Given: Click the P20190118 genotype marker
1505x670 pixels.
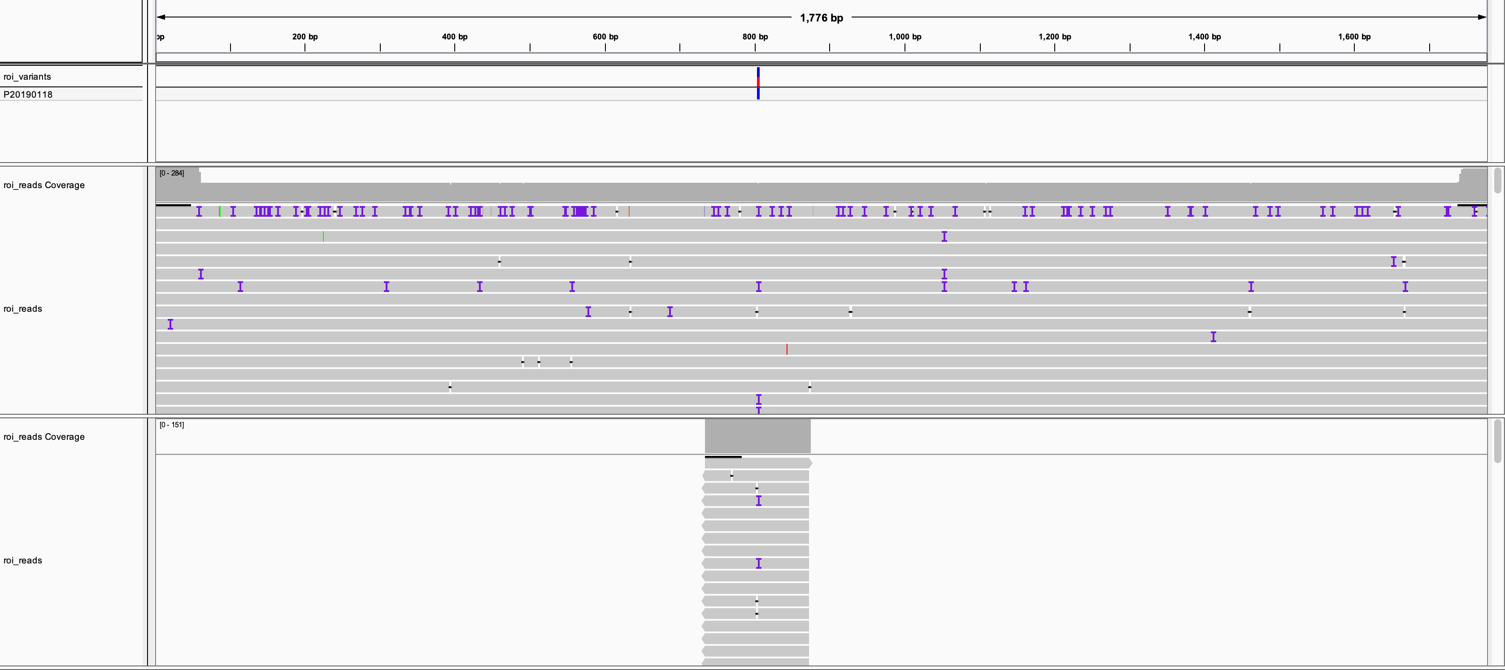Looking at the screenshot, I should 758,94.
